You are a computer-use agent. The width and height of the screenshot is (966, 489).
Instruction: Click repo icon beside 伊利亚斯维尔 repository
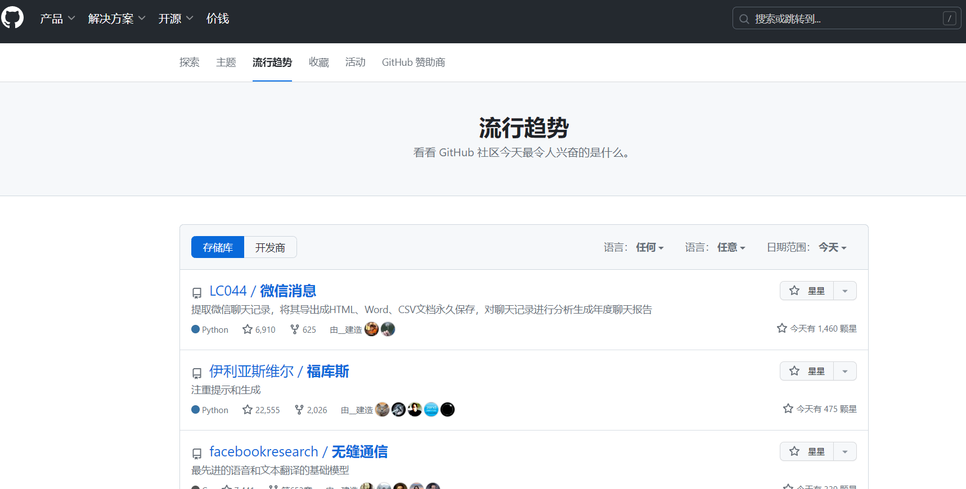(x=197, y=373)
